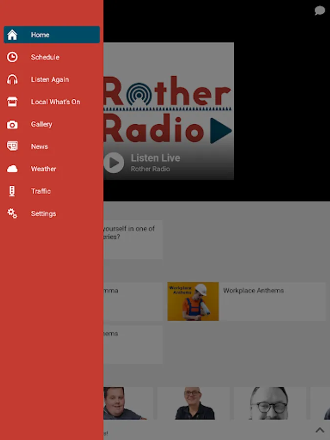Play Listen Live stream
Image resolution: width=330 pixels, height=440 pixels.
point(113,162)
